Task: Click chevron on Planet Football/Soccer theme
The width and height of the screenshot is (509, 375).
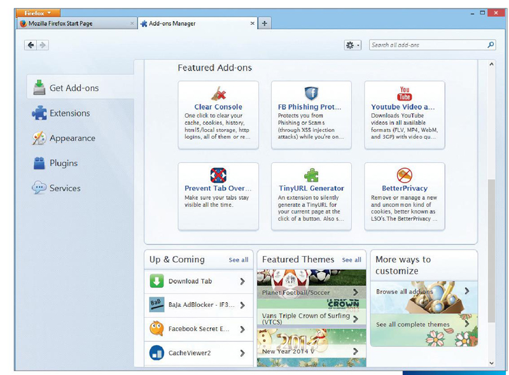Action: 356,292
